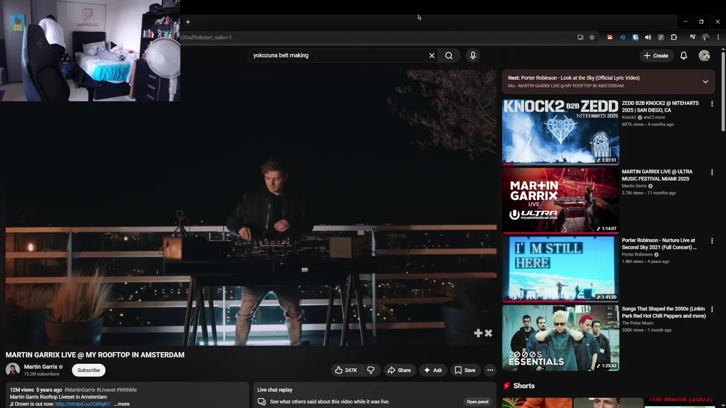Open the Extensions puzzle-piece menu
The image size is (726, 408).
pyautogui.click(x=674, y=37)
